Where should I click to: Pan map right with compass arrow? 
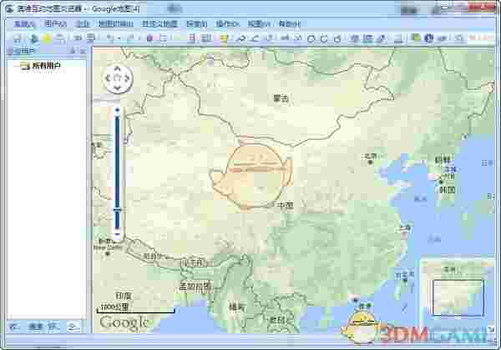click(x=127, y=78)
